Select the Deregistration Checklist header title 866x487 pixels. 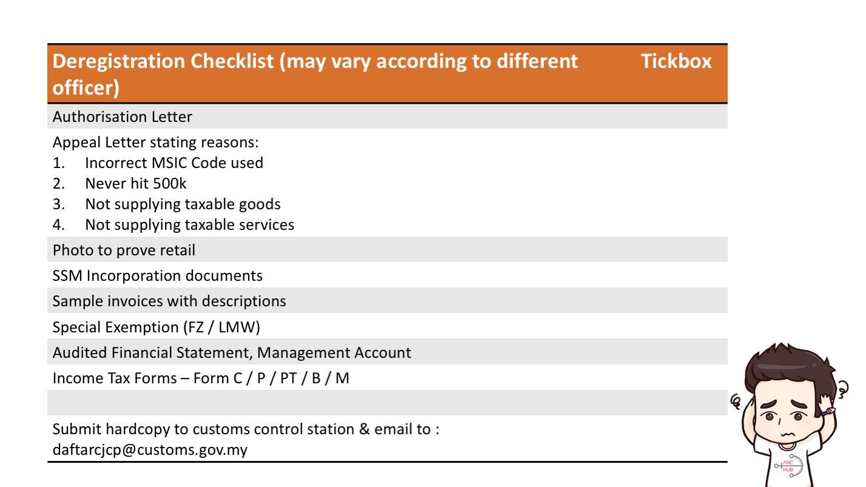coord(315,74)
